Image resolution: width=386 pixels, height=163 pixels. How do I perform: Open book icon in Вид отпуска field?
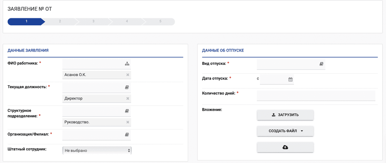tap(321, 64)
